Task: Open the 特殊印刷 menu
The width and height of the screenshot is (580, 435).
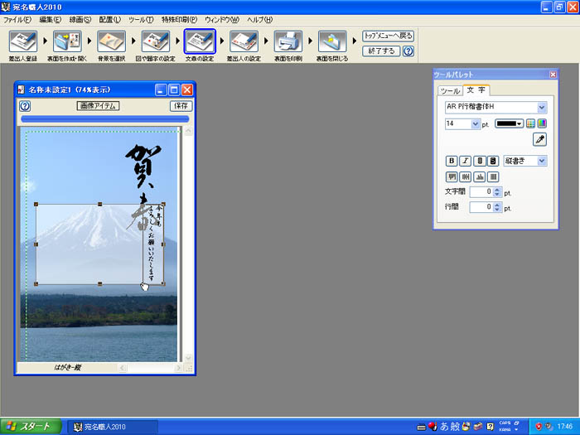Action: tap(179, 18)
